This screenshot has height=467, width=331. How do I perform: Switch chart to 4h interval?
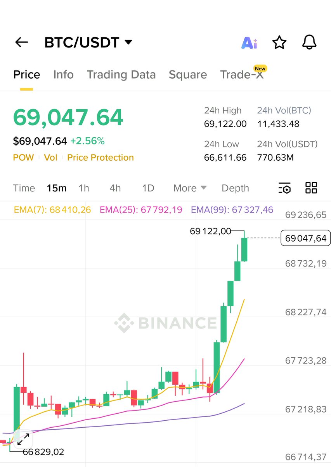pyautogui.click(x=115, y=188)
